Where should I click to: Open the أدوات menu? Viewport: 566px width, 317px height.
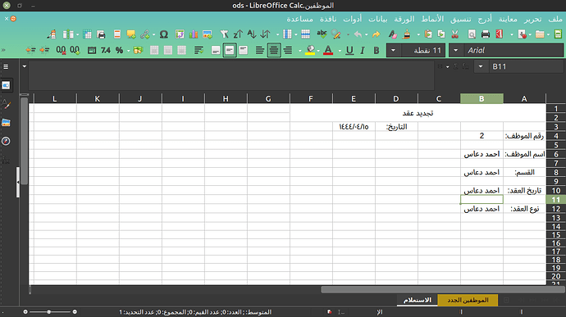[x=352, y=19]
